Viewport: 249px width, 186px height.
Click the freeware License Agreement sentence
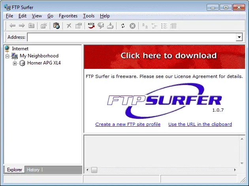(164, 76)
